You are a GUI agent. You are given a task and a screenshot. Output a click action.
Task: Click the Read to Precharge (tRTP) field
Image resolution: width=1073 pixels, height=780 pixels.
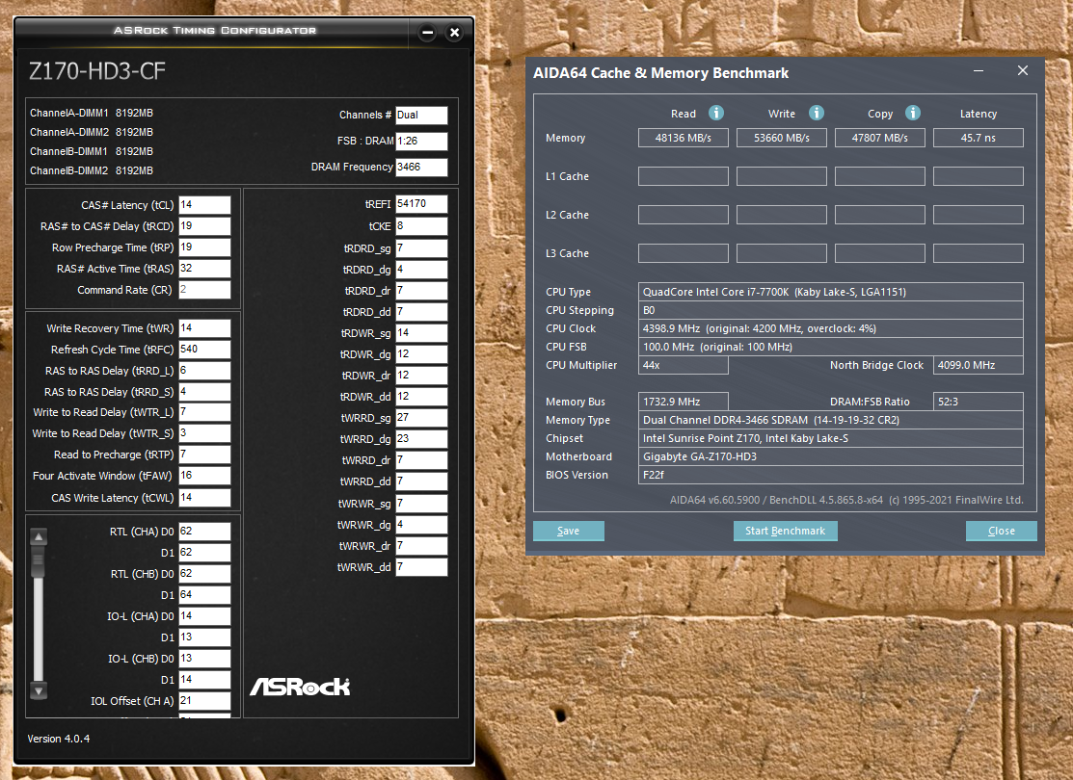click(204, 455)
